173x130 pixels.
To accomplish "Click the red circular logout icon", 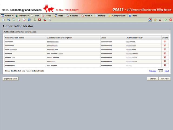I will (170, 20).
